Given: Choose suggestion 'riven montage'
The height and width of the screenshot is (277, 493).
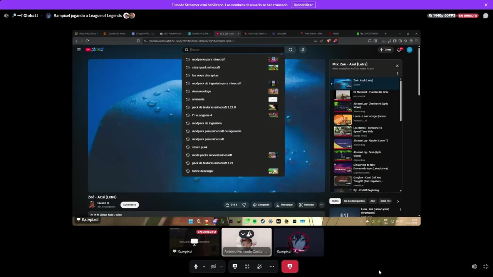Looking at the screenshot, I should pos(233,91).
